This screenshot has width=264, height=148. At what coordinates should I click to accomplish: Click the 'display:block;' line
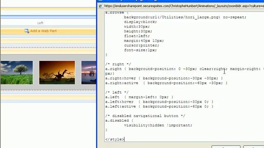140,22
